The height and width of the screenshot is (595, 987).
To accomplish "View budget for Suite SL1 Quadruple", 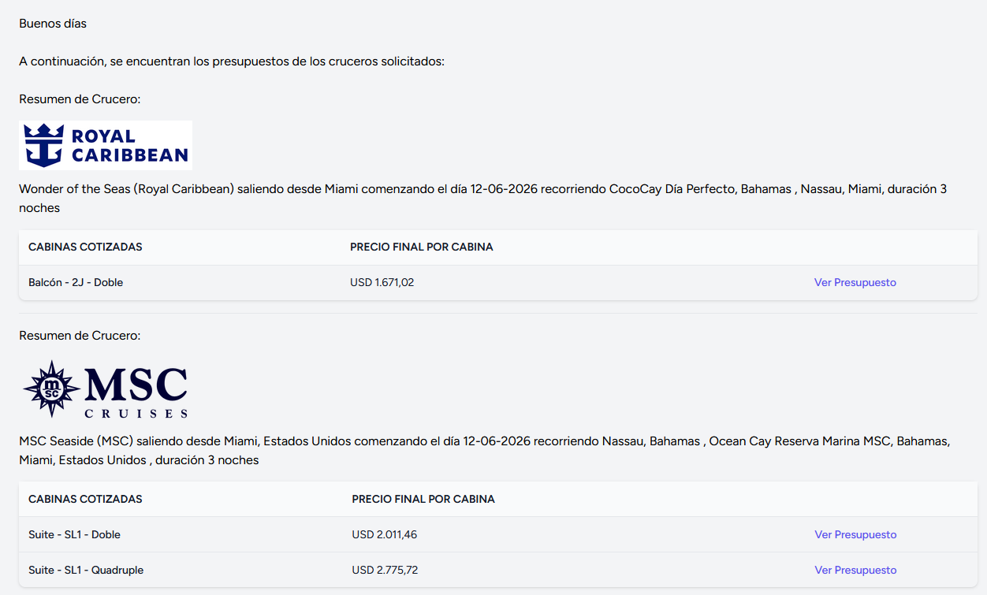I will click(x=855, y=571).
